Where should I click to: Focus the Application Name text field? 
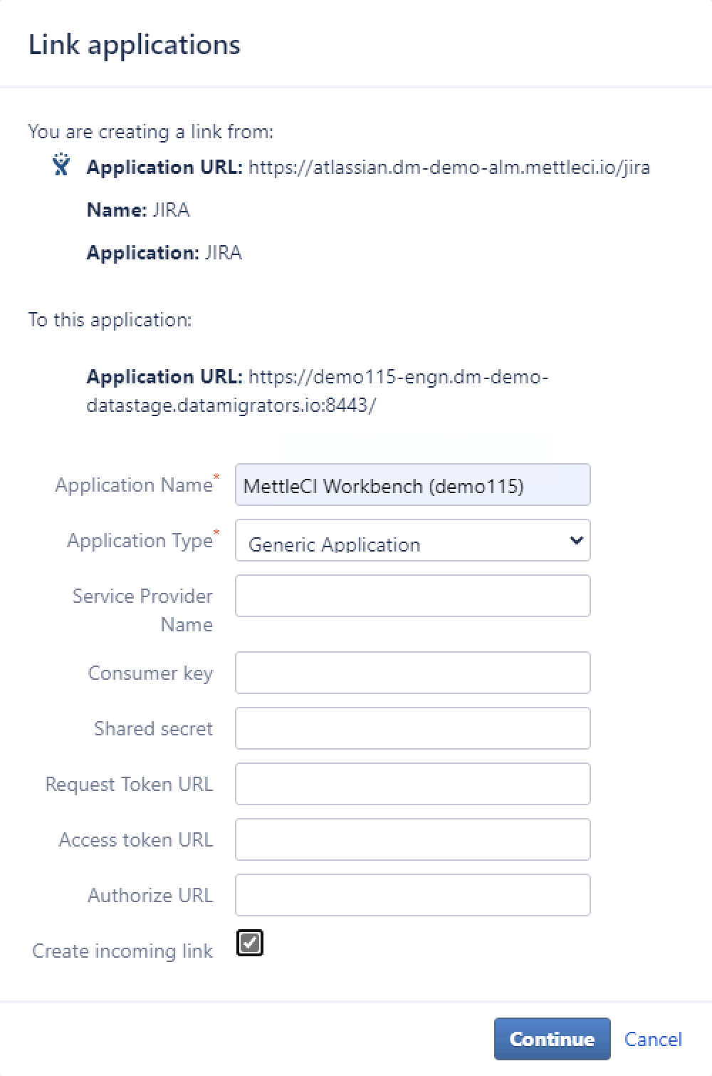tap(412, 485)
